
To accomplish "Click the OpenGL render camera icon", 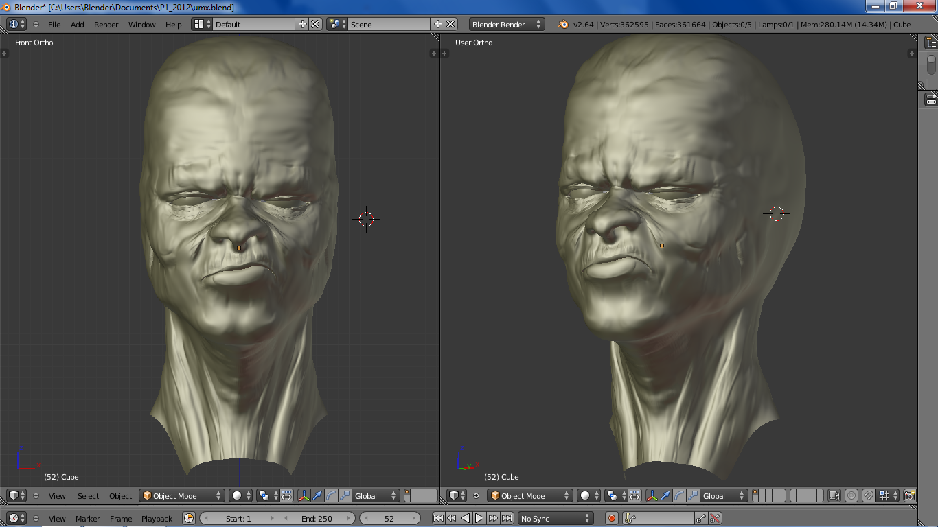I will point(909,495).
